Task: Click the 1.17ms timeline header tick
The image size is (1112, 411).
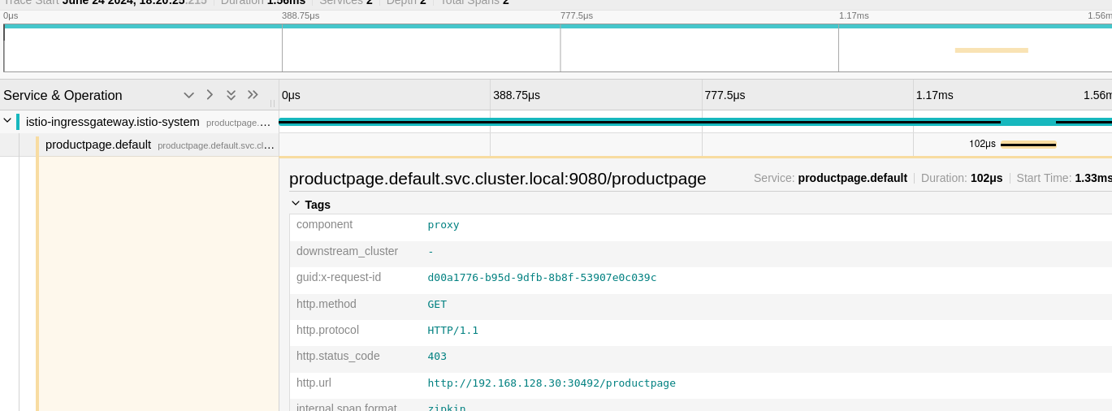Action: click(x=934, y=95)
